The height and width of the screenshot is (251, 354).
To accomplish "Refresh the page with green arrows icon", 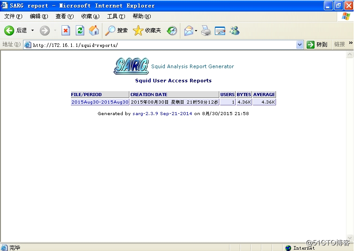I will (80, 31).
